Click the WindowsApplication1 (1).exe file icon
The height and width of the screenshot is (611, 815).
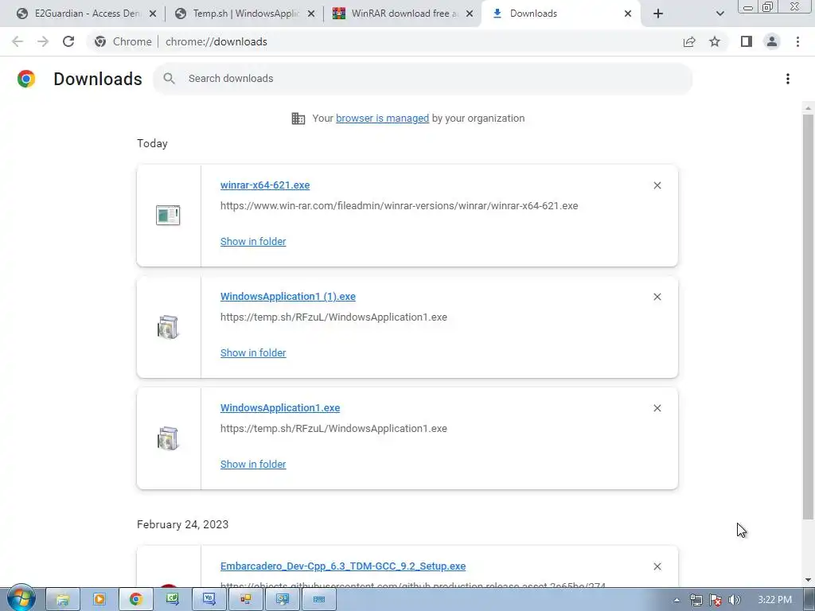168,327
